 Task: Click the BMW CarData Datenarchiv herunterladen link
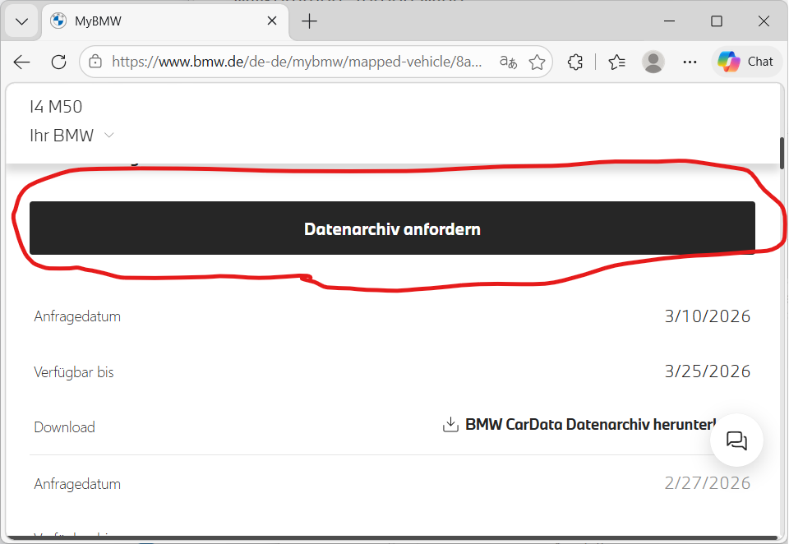tap(584, 425)
